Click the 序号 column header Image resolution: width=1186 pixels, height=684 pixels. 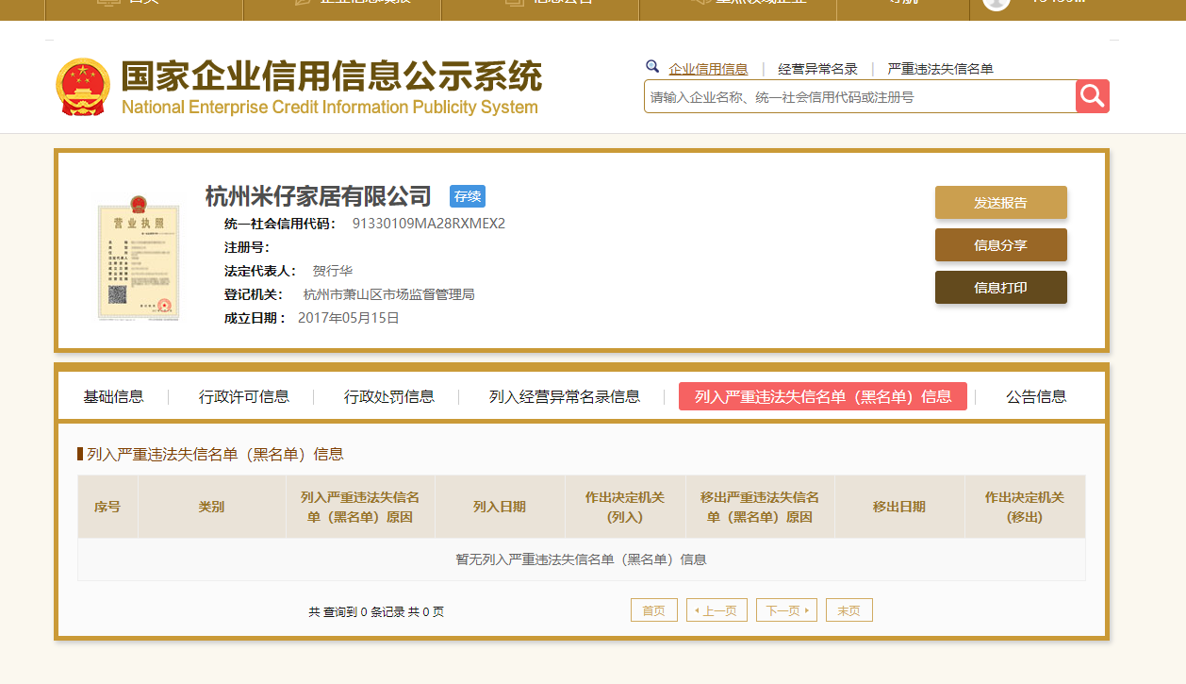[x=107, y=507]
